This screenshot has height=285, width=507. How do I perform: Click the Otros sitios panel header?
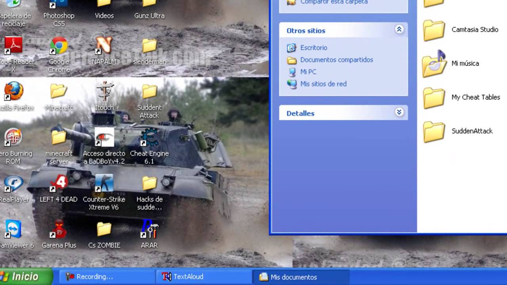click(343, 30)
